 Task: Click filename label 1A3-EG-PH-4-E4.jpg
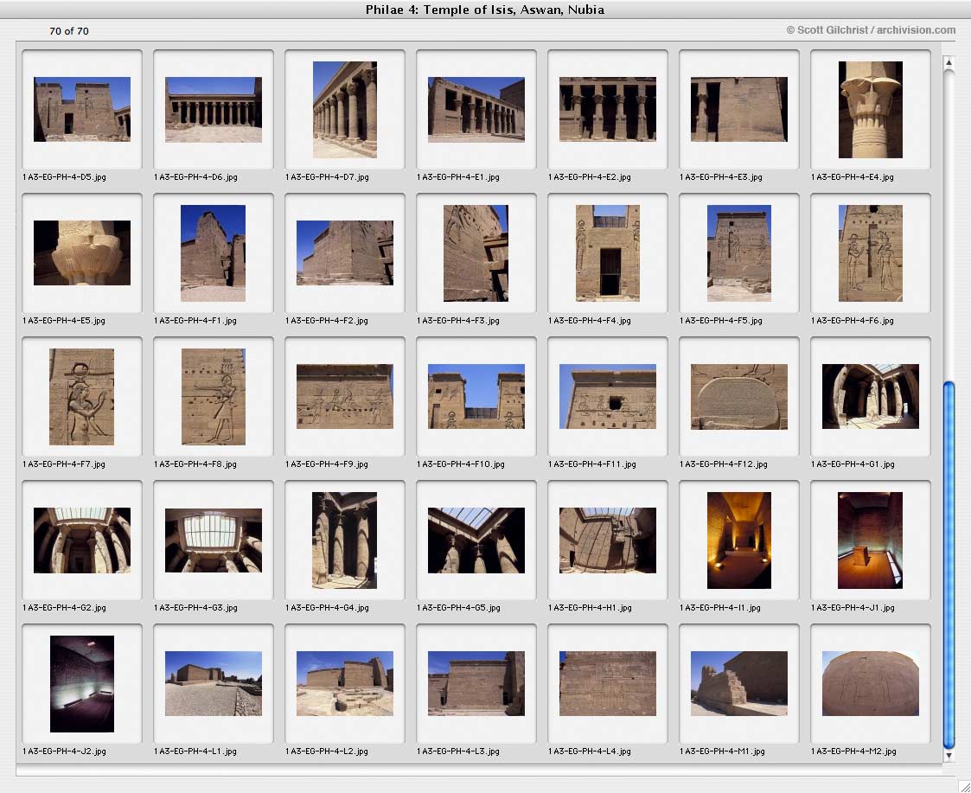pos(852,177)
